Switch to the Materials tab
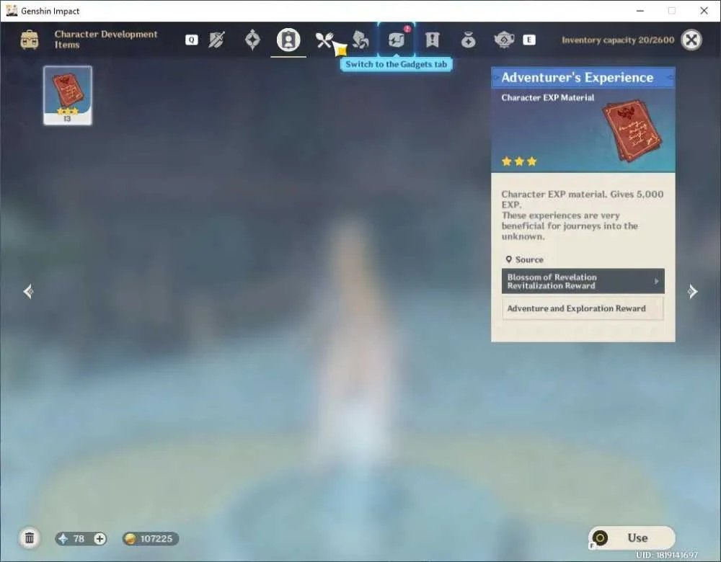This screenshot has height=562, width=721. [360, 40]
